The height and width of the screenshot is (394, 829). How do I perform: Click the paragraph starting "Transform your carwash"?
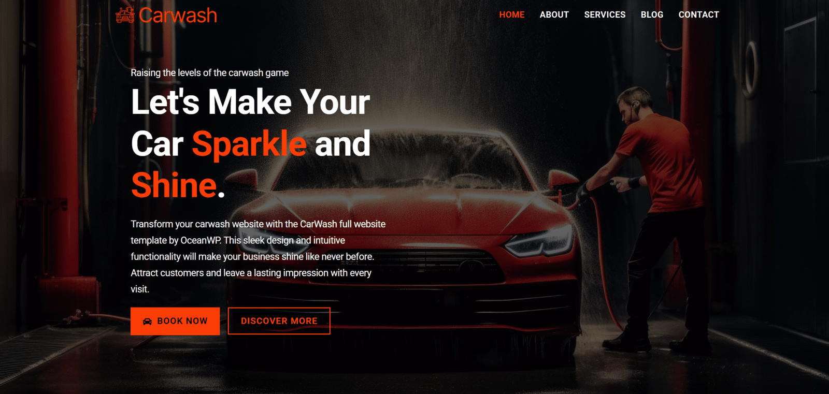point(258,256)
